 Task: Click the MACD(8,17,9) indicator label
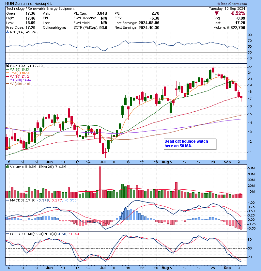[x=23, y=200]
